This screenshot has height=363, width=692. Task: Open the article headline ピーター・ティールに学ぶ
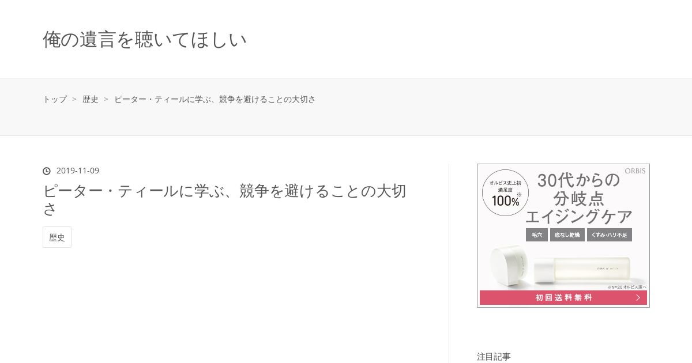click(225, 199)
